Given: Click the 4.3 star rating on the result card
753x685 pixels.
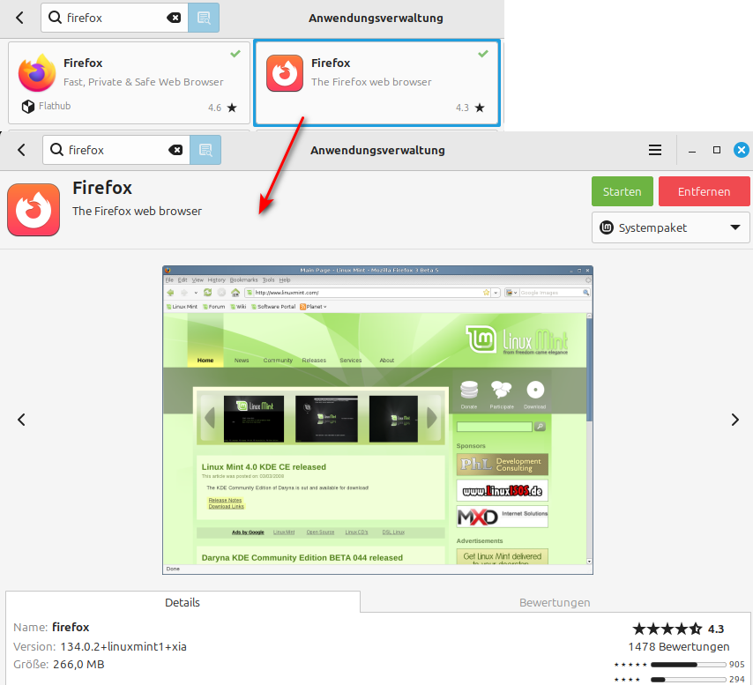Looking at the screenshot, I should (x=470, y=108).
